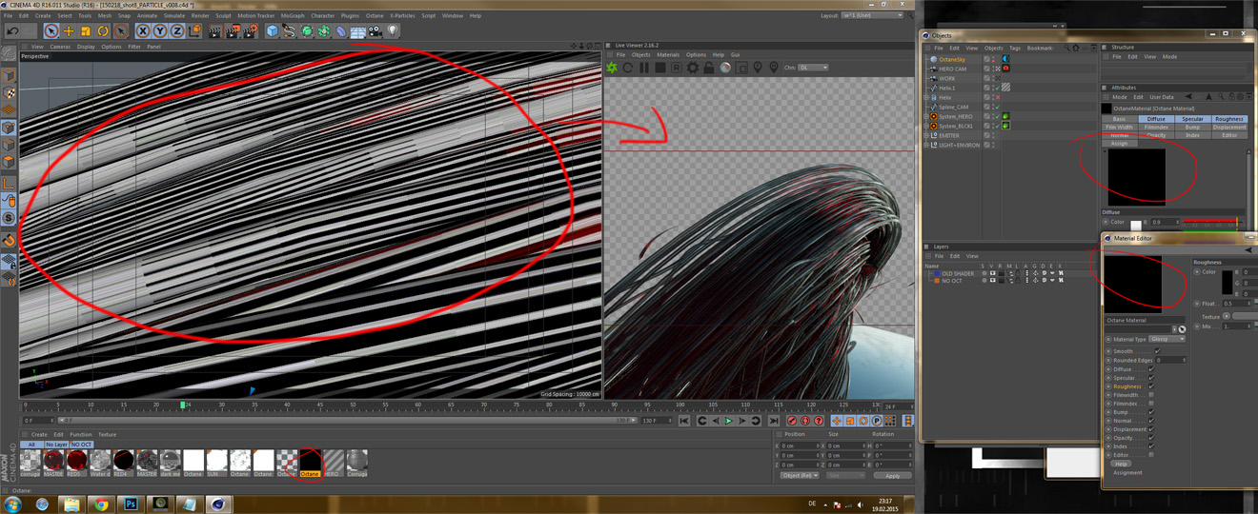Toggle the Displacement checkbox
The height and width of the screenshot is (514, 1258).
pos(1151,429)
